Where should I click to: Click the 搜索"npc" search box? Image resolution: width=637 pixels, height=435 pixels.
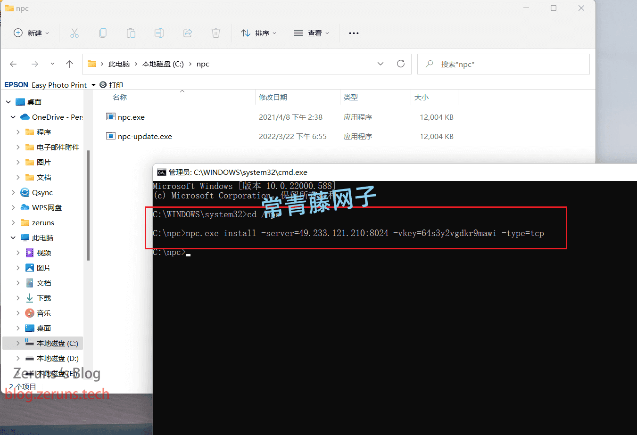503,64
